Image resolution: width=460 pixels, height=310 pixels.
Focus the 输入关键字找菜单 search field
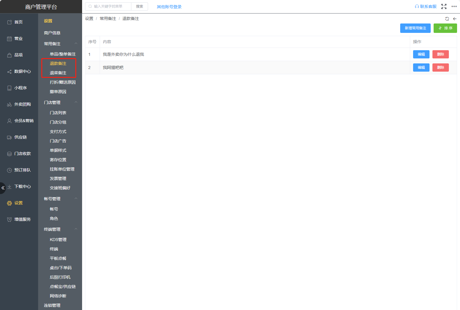(108, 6)
